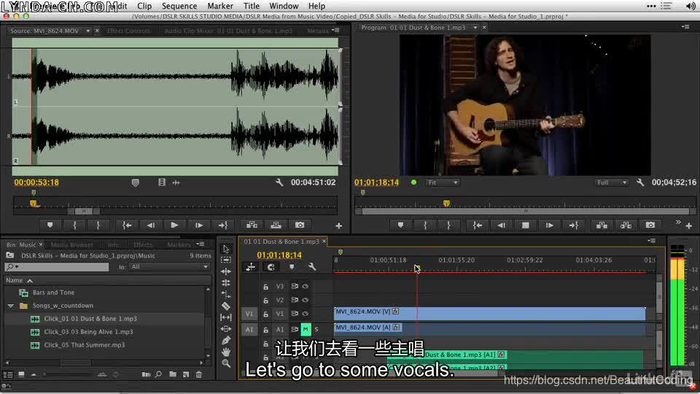Select the Hand tool

[x=226, y=352]
